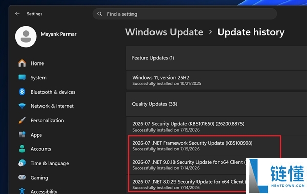
Task: Focus the Find a setting search box
Action: pos(185,14)
